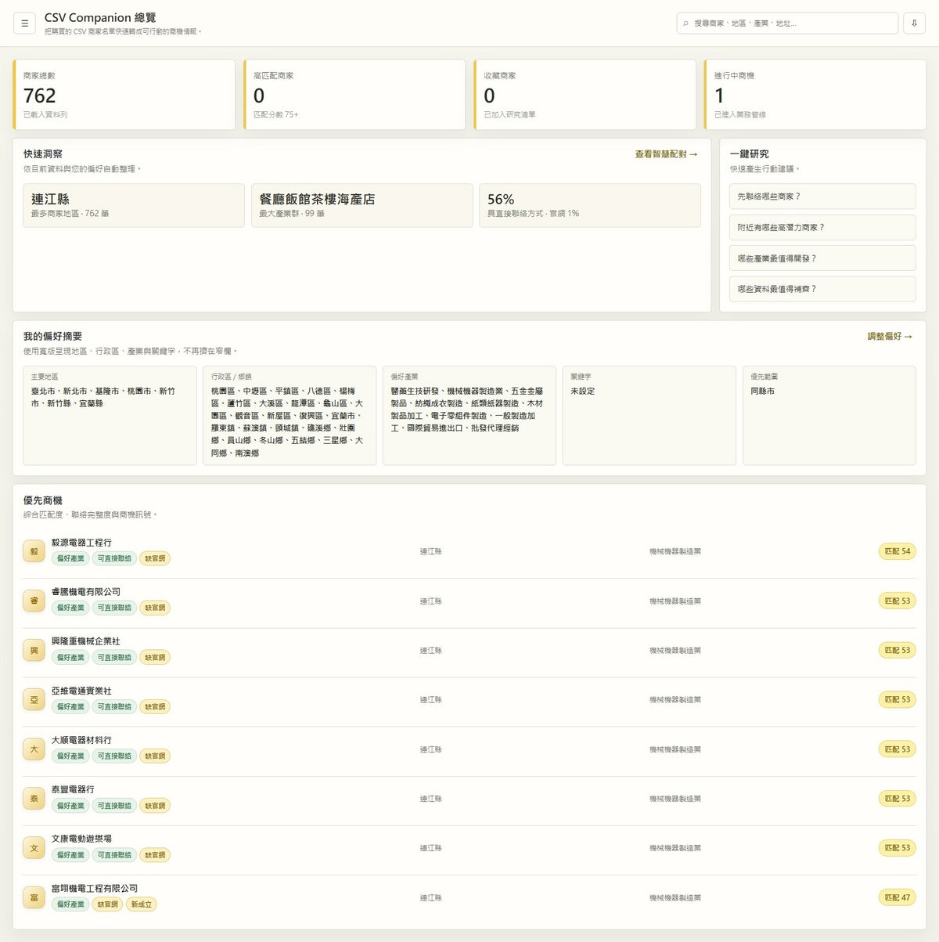Click the 關鍵字 未設定 preference box
The width and height of the screenshot is (939, 942).
click(x=649, y=416)
